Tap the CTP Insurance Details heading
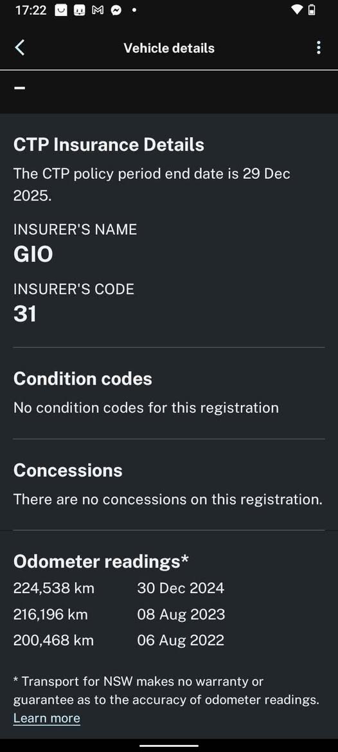The image size is (338, 752). point(109,145)
